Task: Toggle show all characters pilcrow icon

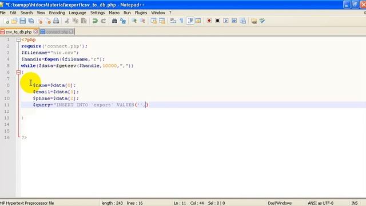Action: pos(181,21)
